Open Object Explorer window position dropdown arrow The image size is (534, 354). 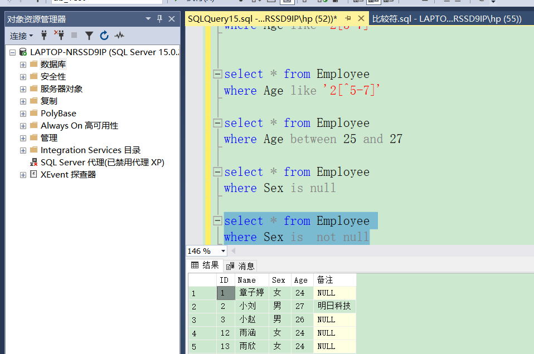point(148,19)
